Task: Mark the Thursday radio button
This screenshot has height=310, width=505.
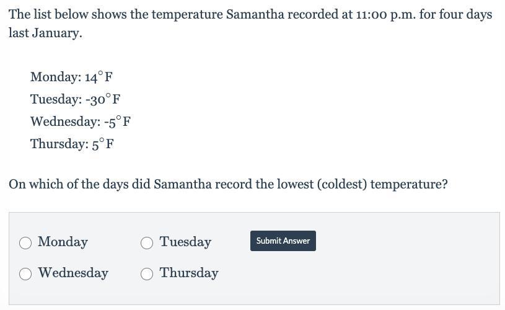Action: pos(147,273)
